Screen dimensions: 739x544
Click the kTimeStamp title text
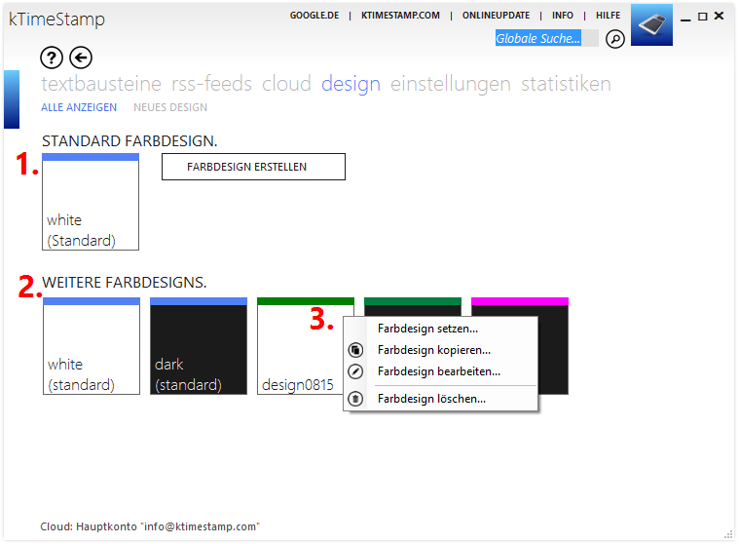tap(56, 19)
